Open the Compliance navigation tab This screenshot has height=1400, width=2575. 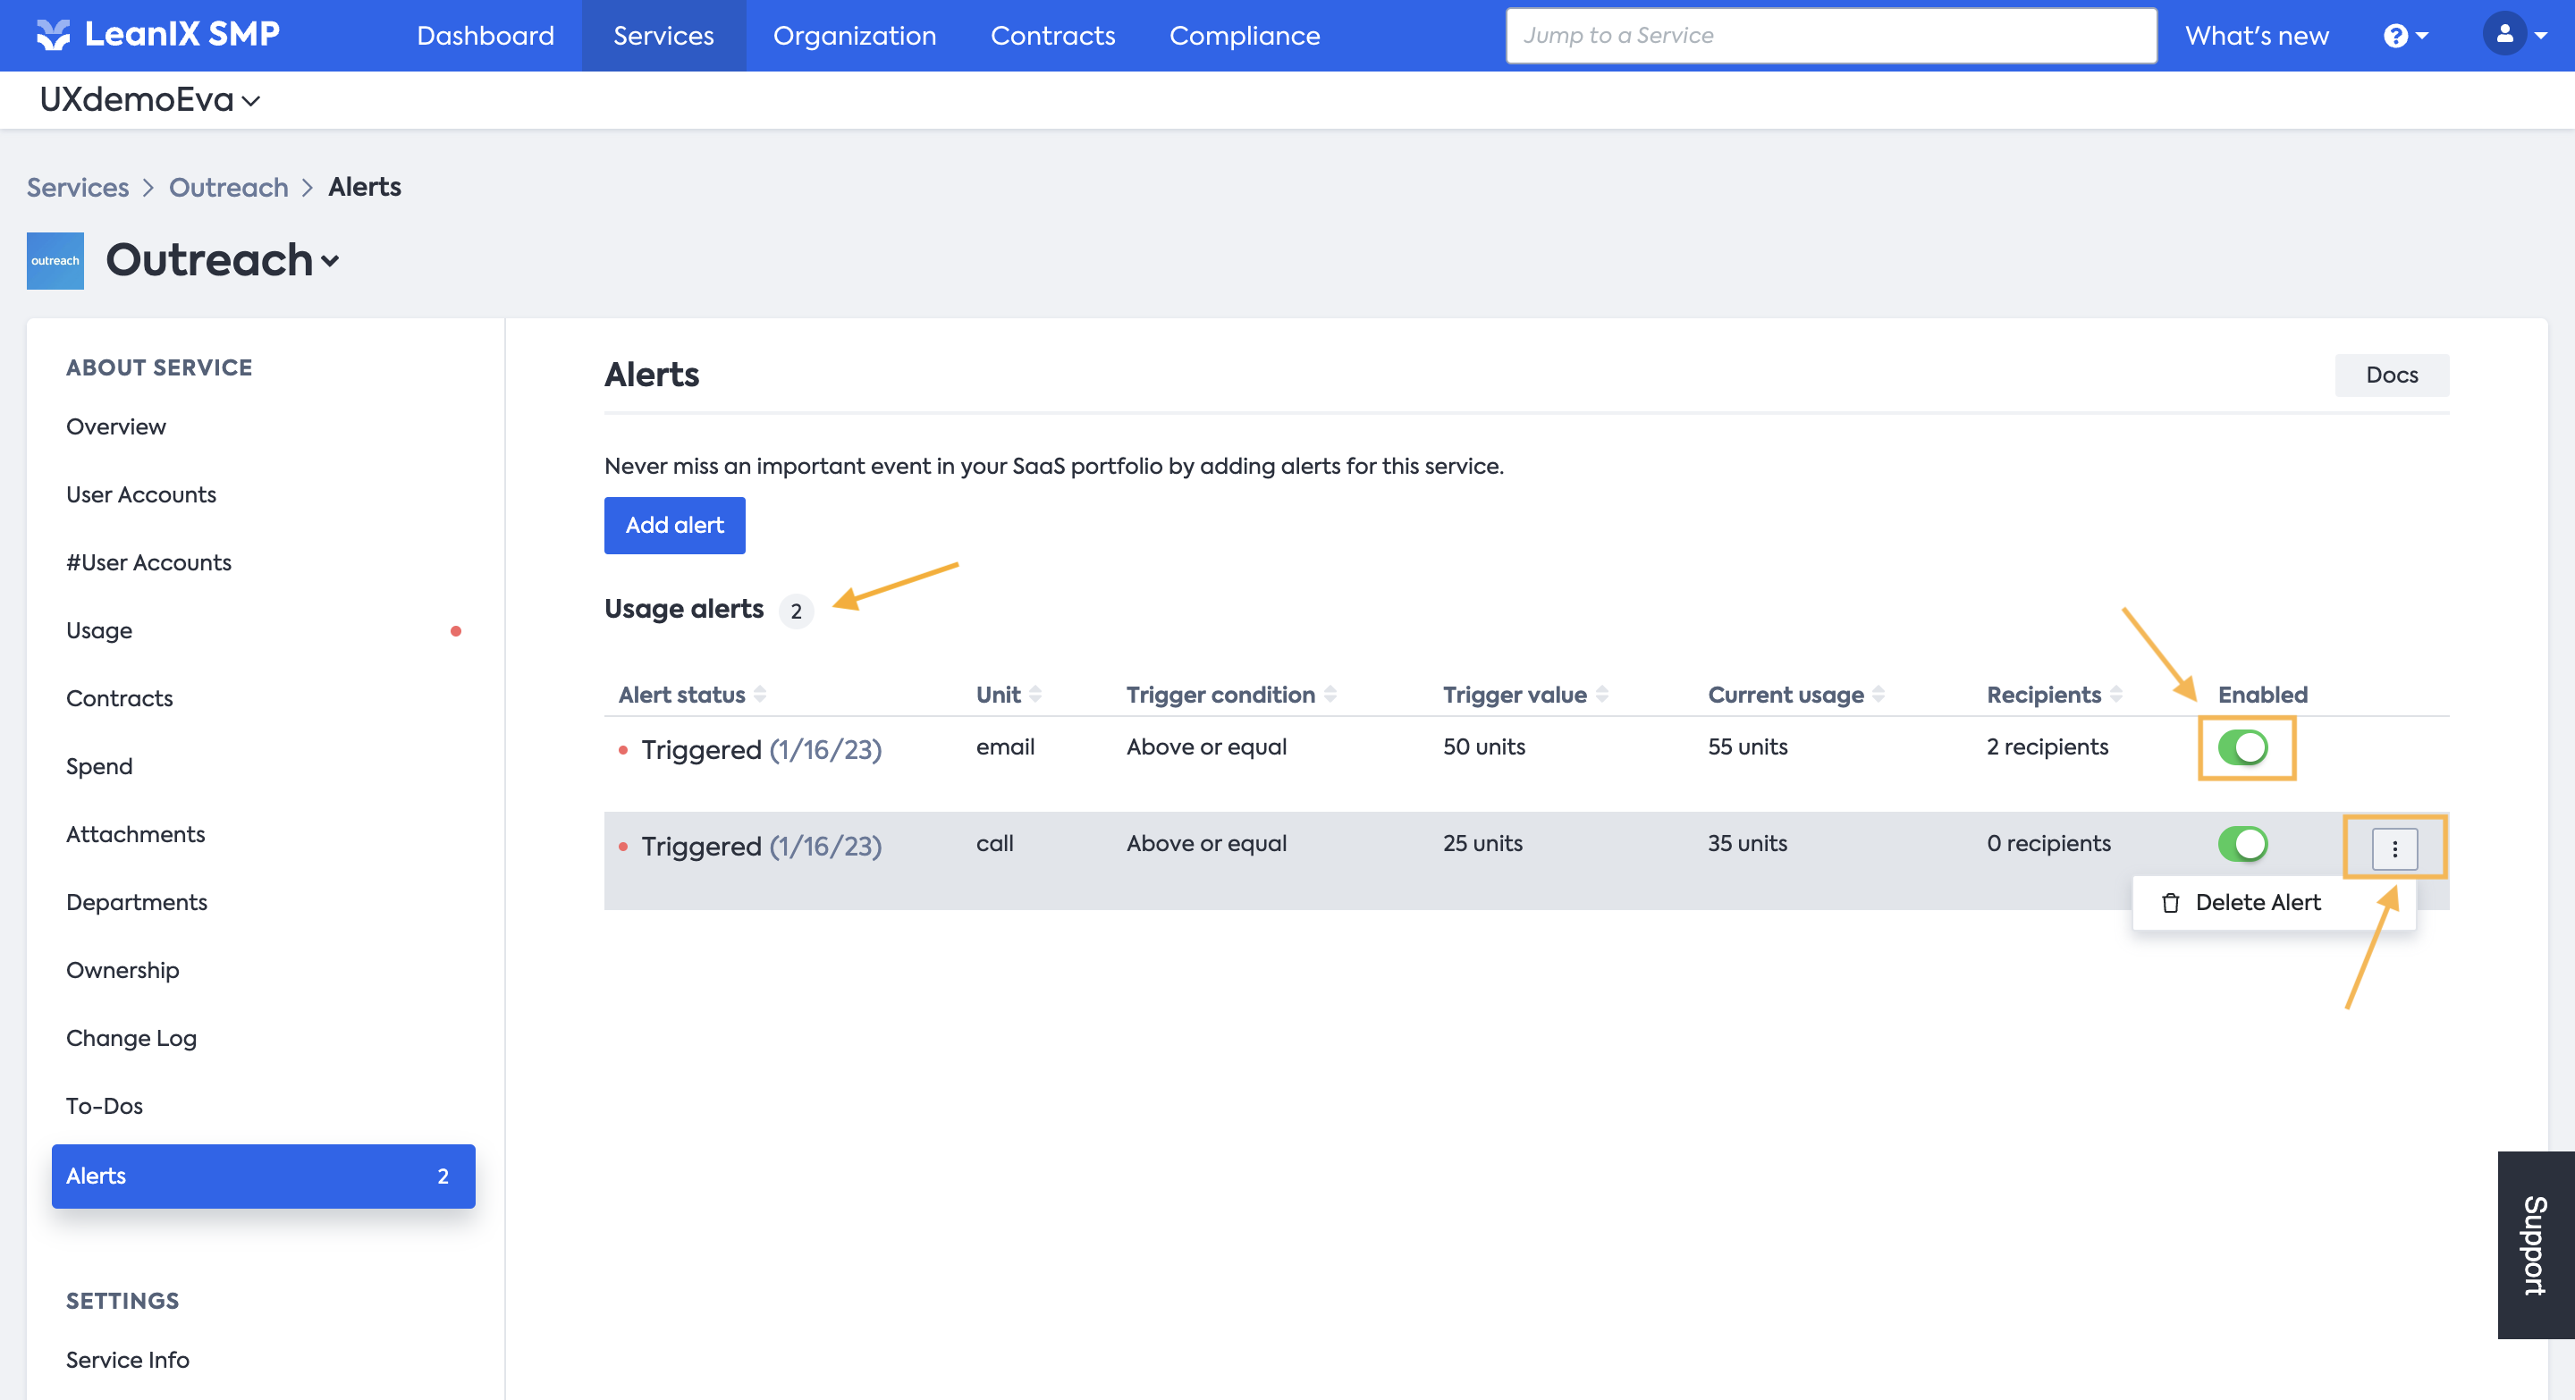coord(1244,36)
